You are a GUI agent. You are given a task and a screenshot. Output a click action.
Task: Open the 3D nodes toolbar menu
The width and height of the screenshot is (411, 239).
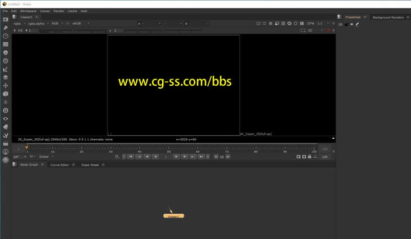[6, 94]
